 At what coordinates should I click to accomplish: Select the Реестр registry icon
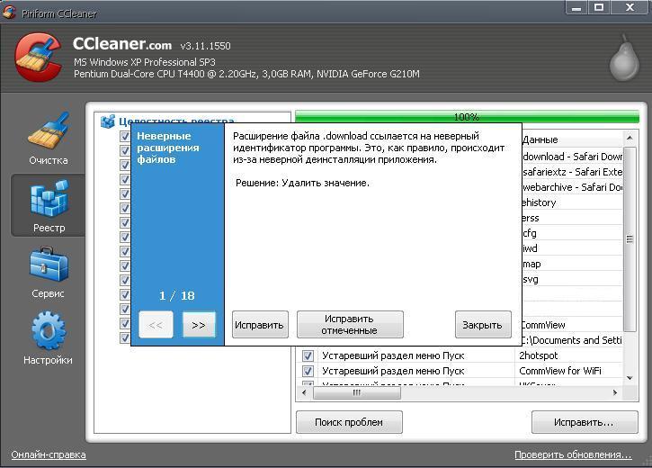pos(49,205)
